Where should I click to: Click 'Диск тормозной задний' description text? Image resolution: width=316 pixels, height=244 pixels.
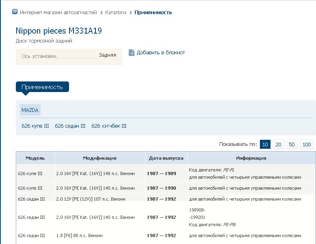pos(44,41)
